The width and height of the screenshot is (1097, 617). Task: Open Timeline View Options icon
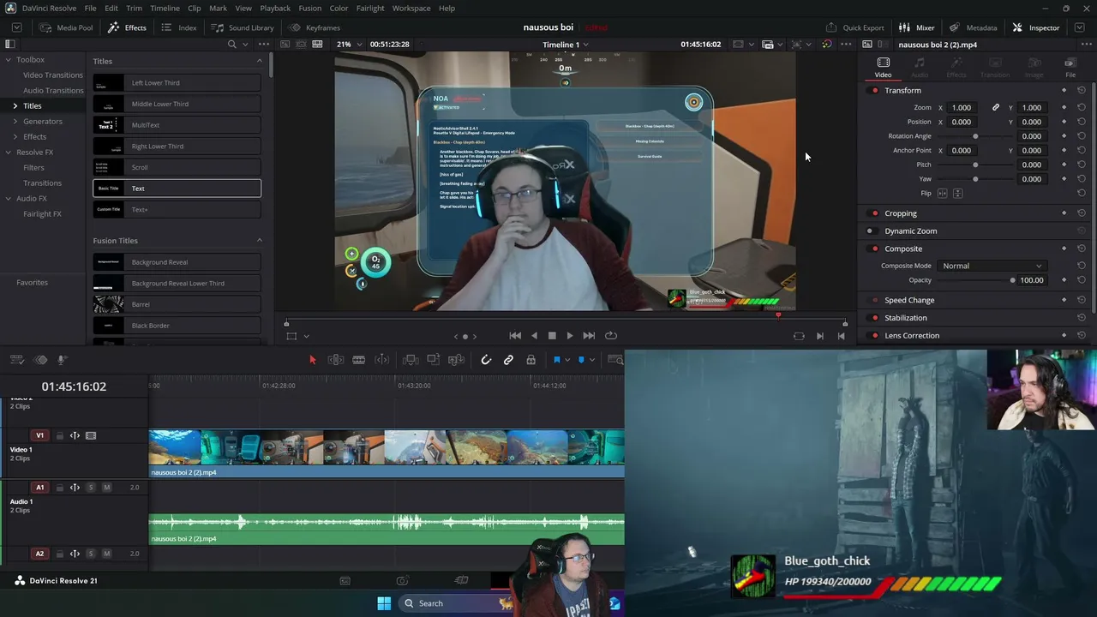(x=17, y=360)
